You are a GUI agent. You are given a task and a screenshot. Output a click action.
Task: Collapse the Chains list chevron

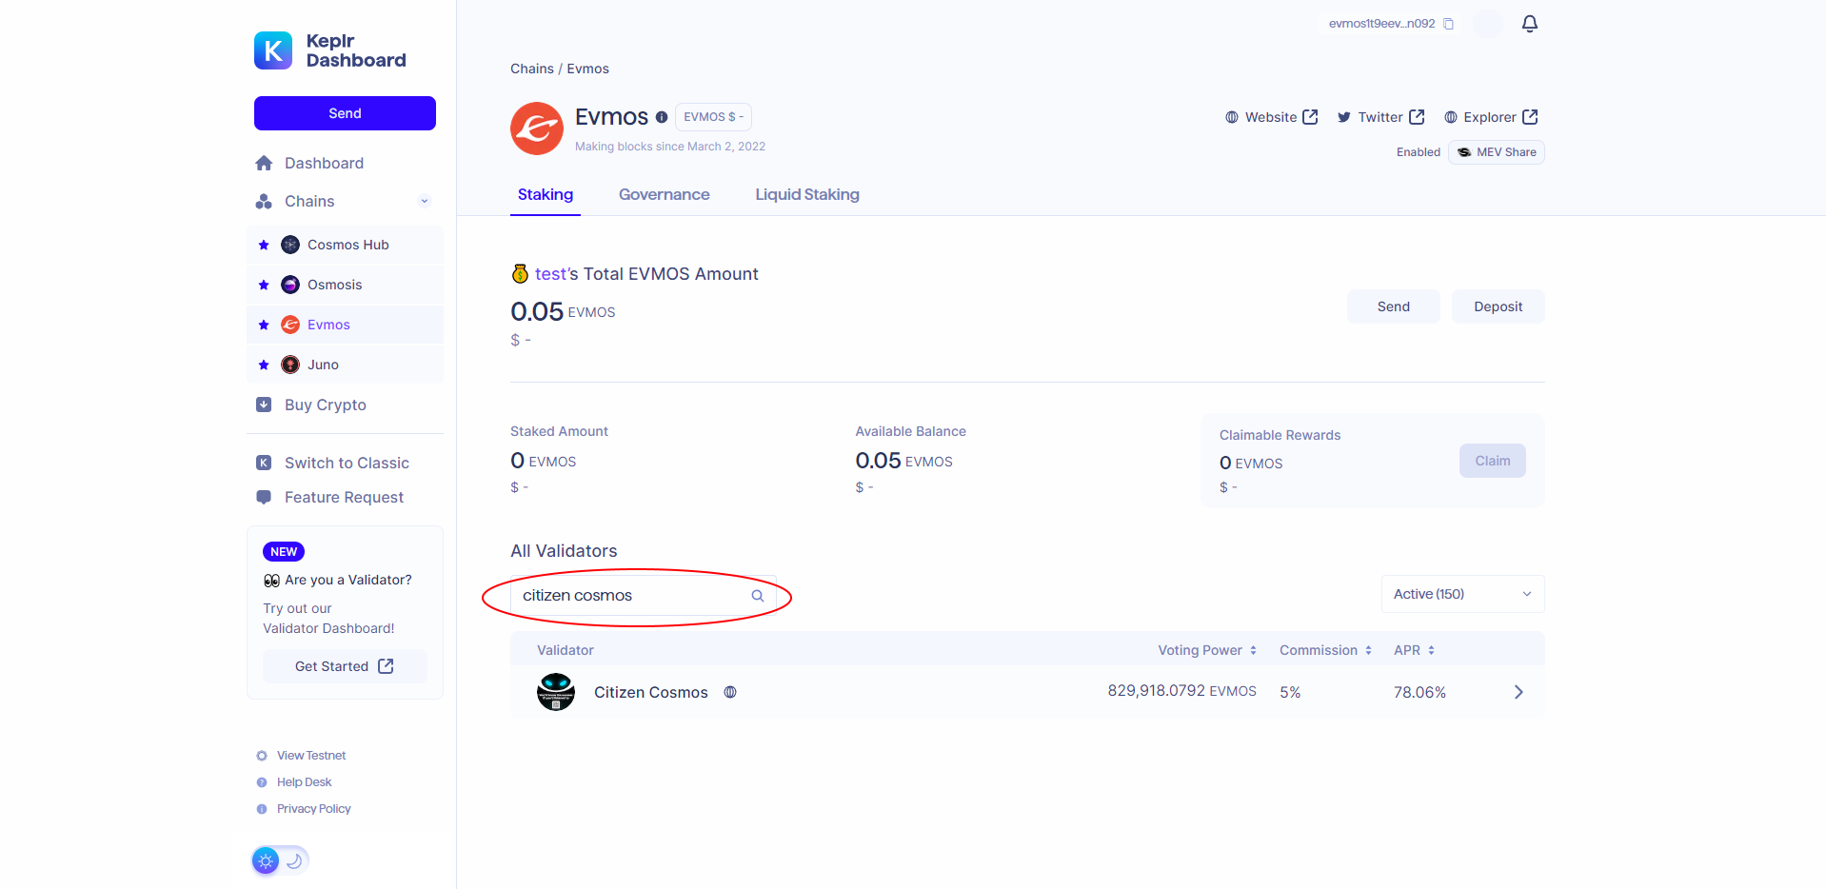(x=425, y=201)
